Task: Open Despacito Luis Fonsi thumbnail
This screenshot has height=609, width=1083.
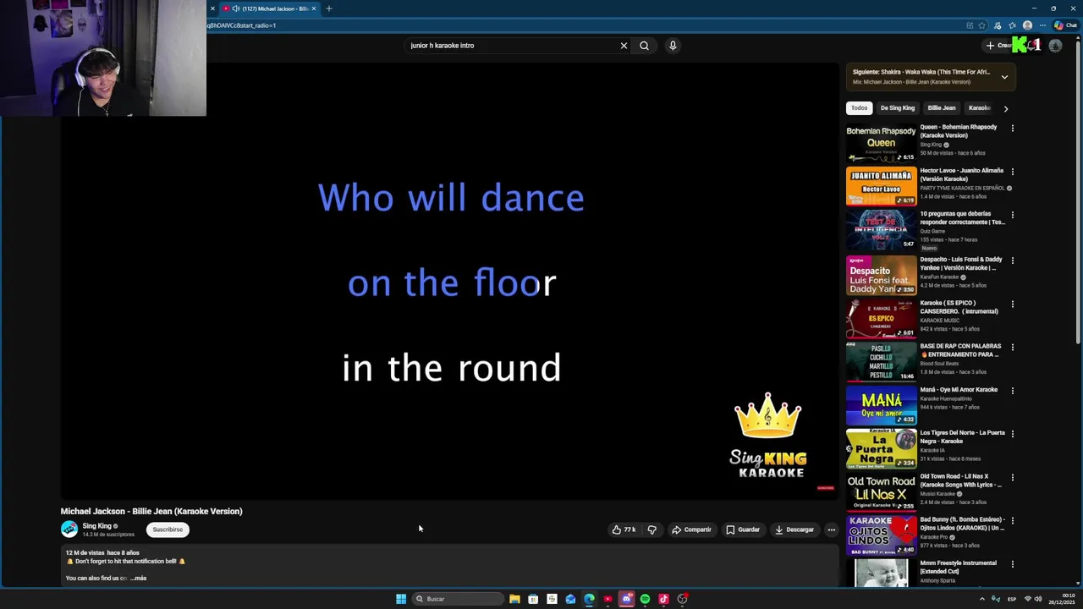Action: 881,275
